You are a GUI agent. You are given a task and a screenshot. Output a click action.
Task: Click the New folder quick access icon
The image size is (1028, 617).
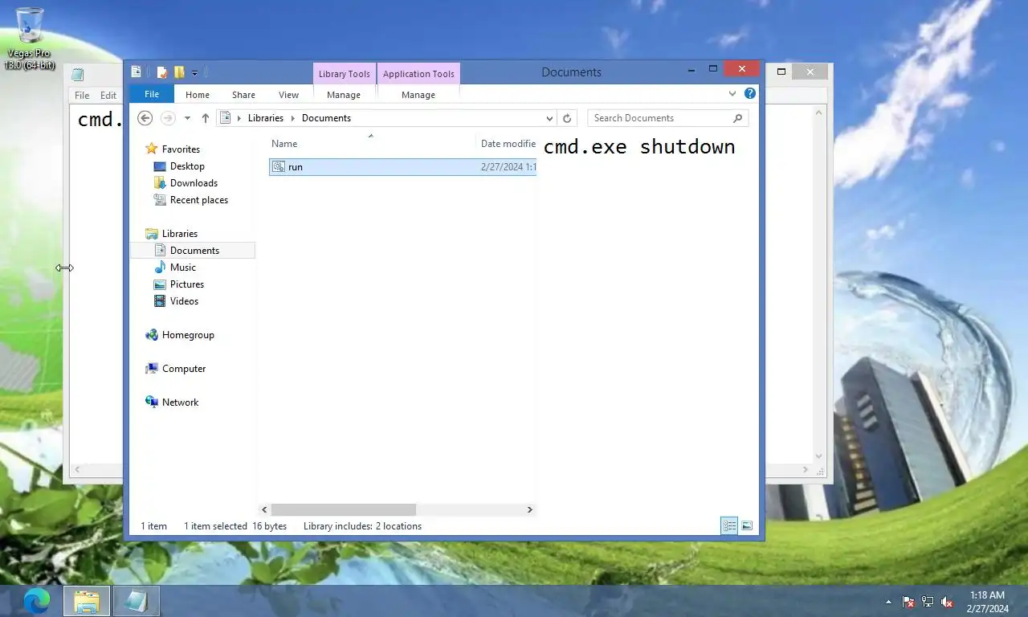pos(179,72)
